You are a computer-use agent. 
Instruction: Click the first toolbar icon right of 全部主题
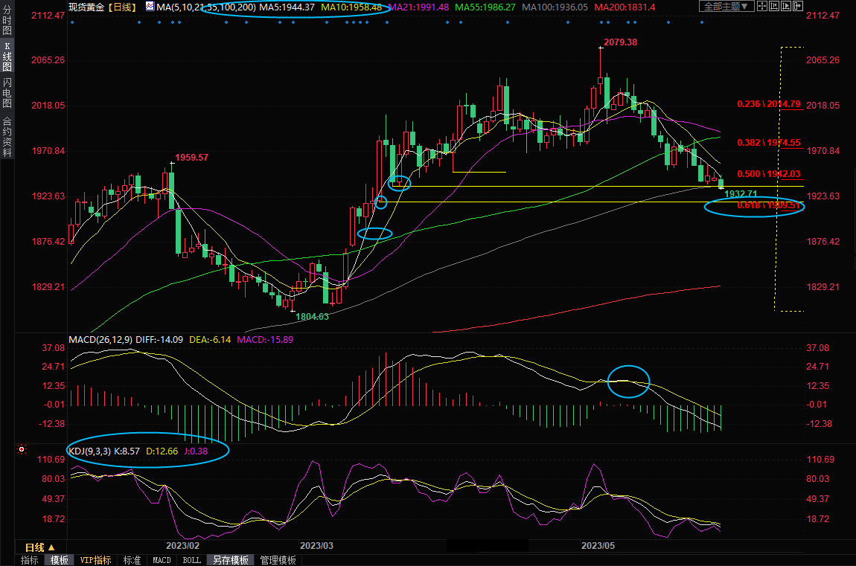pos(764,7)
